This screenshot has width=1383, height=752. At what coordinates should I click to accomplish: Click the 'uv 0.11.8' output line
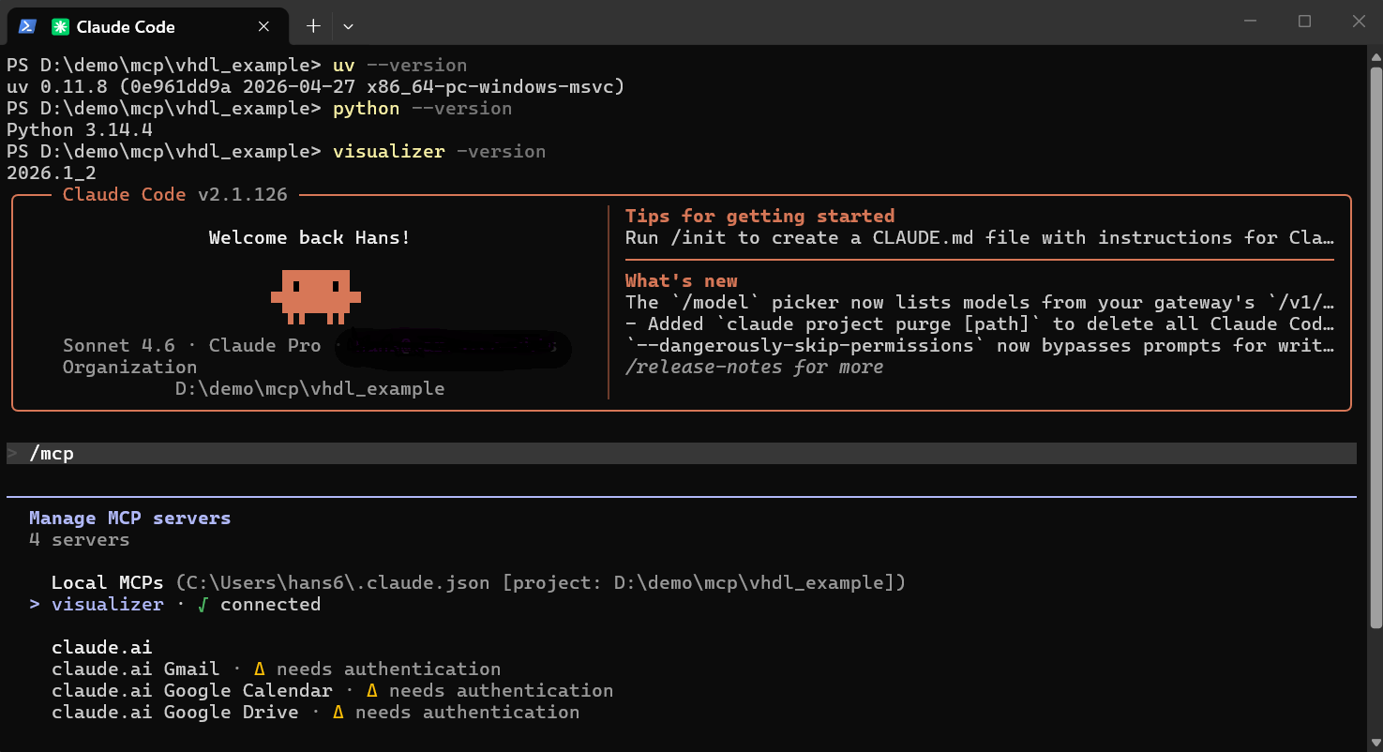click(x=315, y=86)
